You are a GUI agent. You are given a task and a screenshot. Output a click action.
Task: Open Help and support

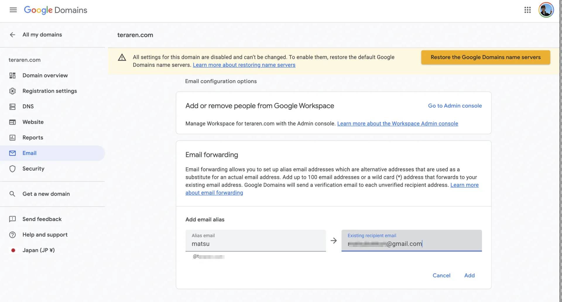pos(45,235)
